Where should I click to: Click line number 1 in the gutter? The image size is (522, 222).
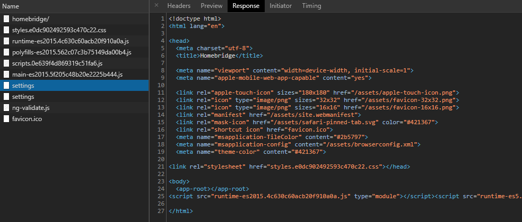pyautogui.click(x=162, y=18)
